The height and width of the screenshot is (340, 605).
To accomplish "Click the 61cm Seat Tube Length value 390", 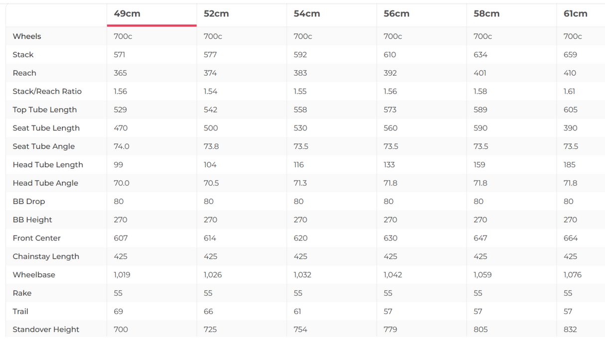I will (571, 128).
